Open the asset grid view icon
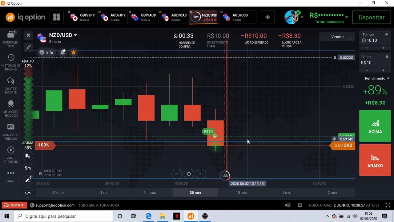 pyautogui.click(x=57, y=17)
